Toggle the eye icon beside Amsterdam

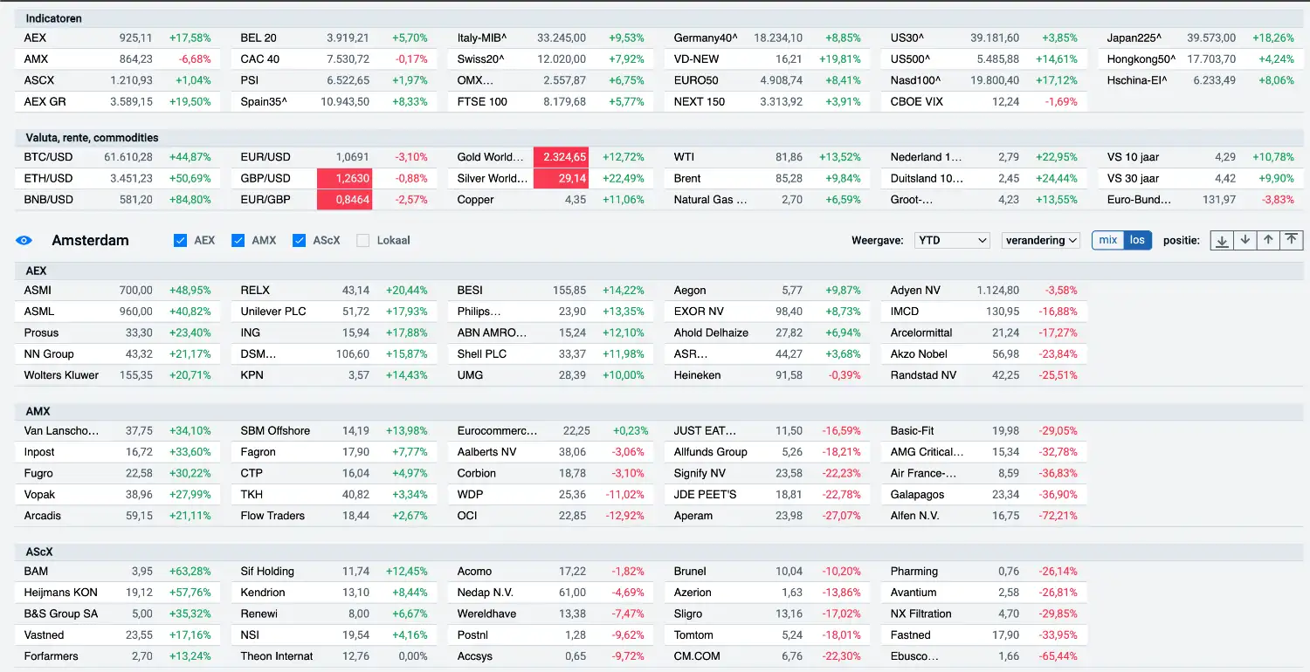click(x=24, y=241)
